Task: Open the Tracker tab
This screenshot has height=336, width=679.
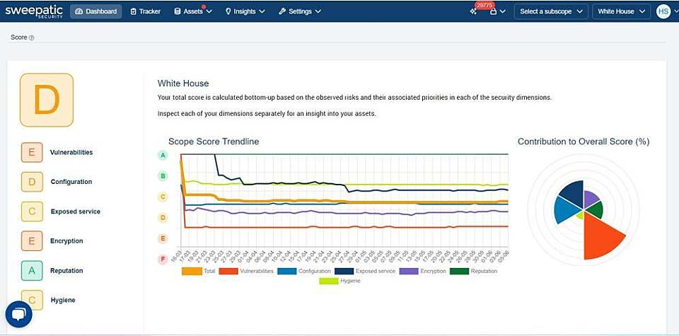Action: (x=146, y=12)
